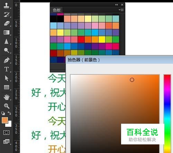This screenshot has width=173, height=153.
Task: Click the rainbow hue slider in 拾色器
Action: (x=167, y=114)
